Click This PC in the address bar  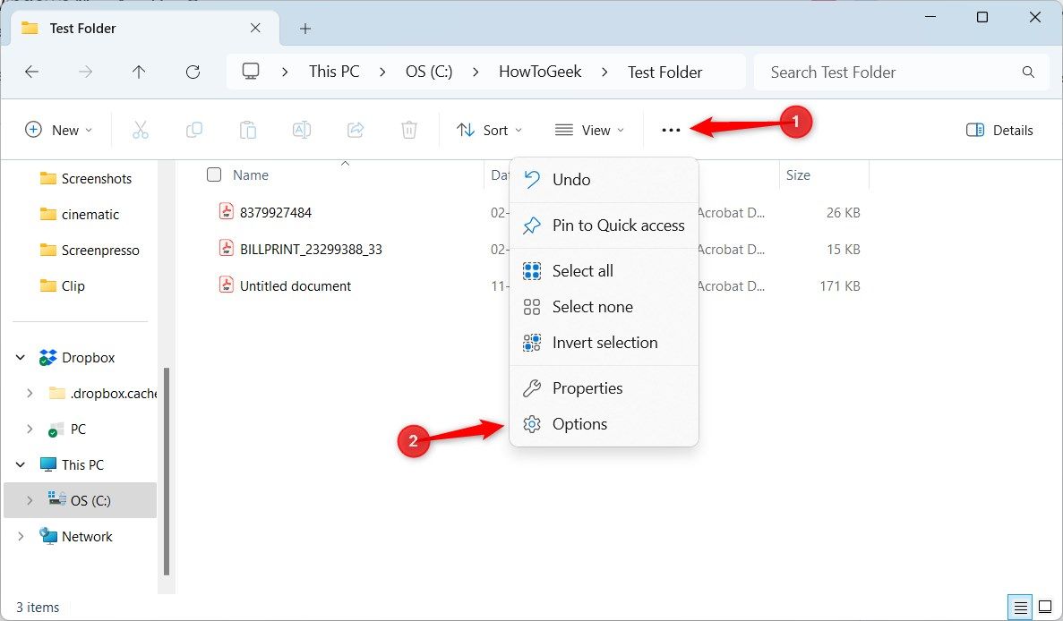coord(334,72)
